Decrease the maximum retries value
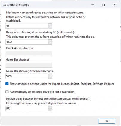 (x=50, y=27)
